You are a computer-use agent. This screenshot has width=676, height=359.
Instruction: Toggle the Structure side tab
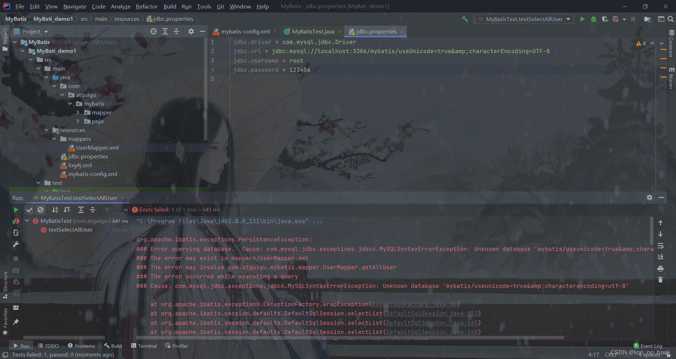point(5,285)
